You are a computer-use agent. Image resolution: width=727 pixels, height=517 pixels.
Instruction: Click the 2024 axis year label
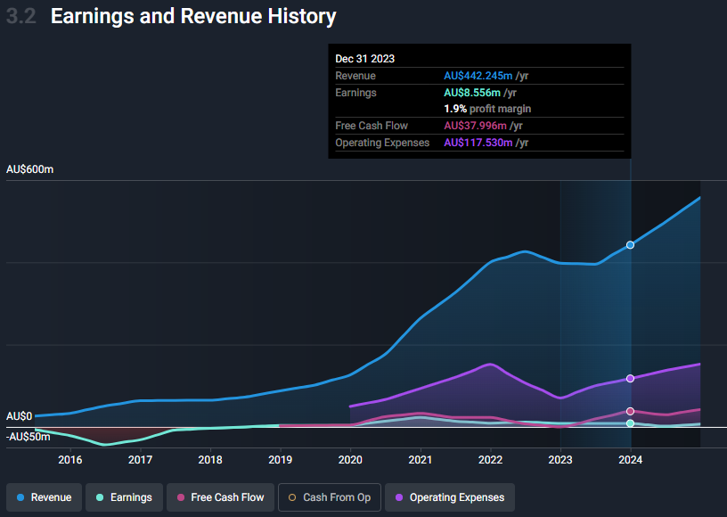(630, 460)
